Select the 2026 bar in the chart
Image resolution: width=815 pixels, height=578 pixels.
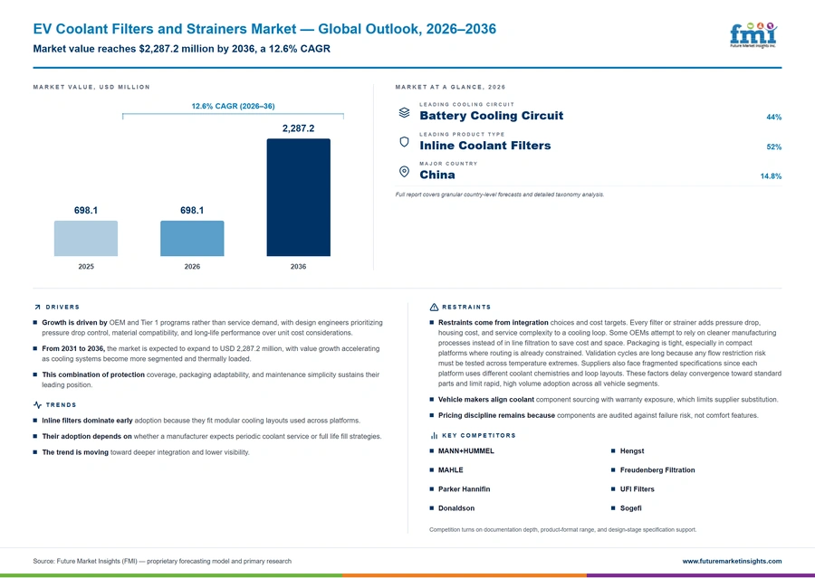pos(192,239)
